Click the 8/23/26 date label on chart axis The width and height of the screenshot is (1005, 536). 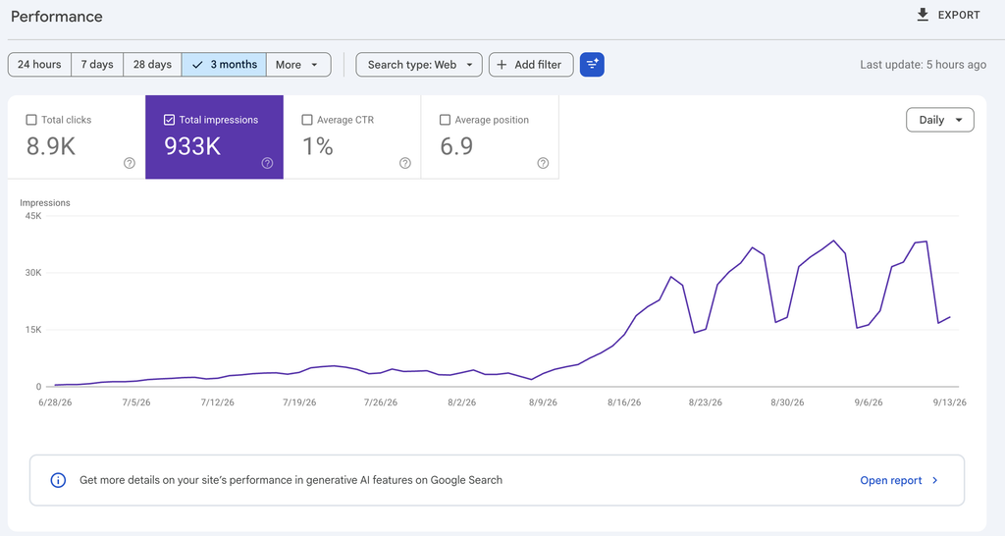click(x=706, y=402)
